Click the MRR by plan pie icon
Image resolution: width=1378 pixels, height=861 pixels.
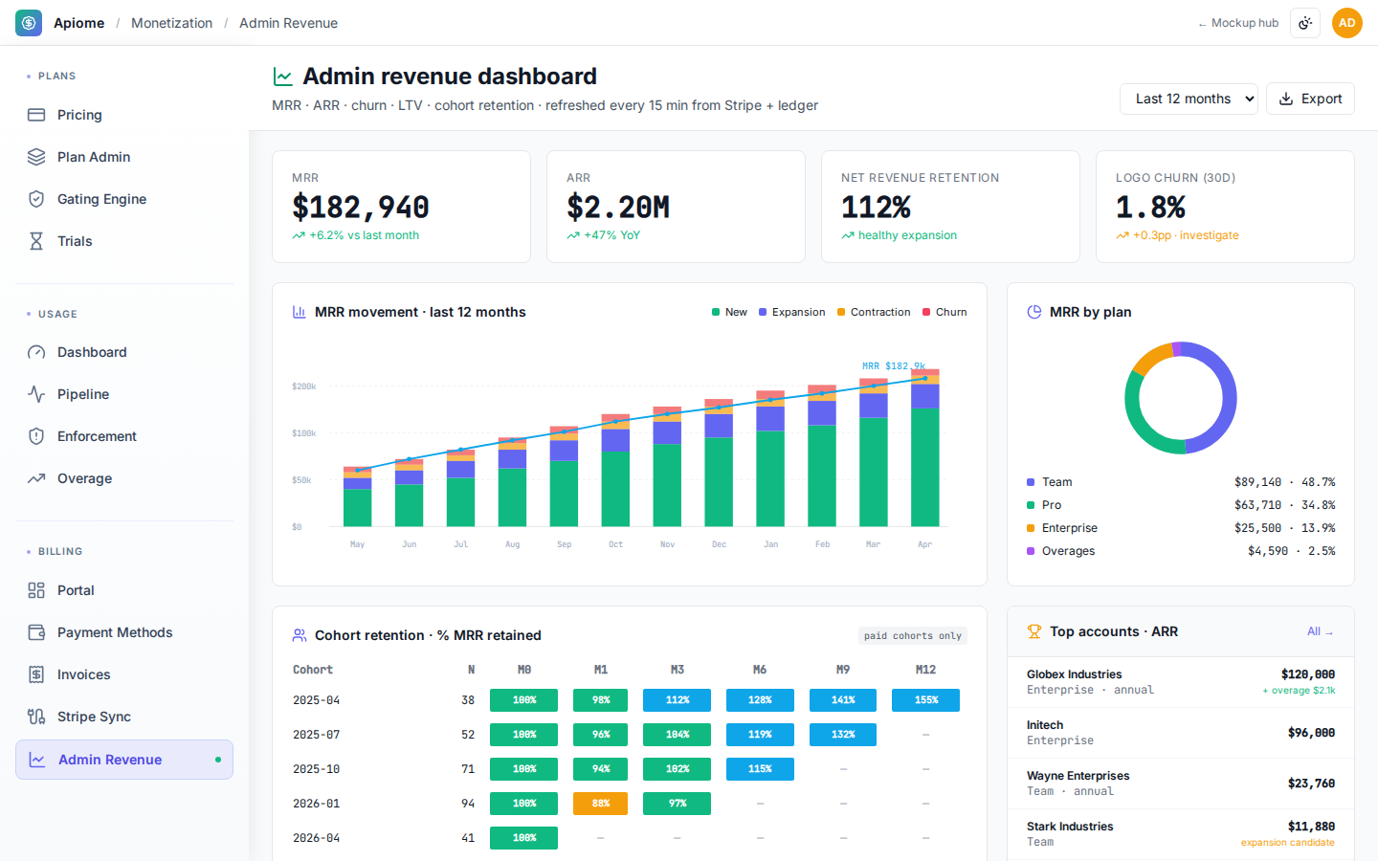pyautogui.click(x=1033, y=312)
